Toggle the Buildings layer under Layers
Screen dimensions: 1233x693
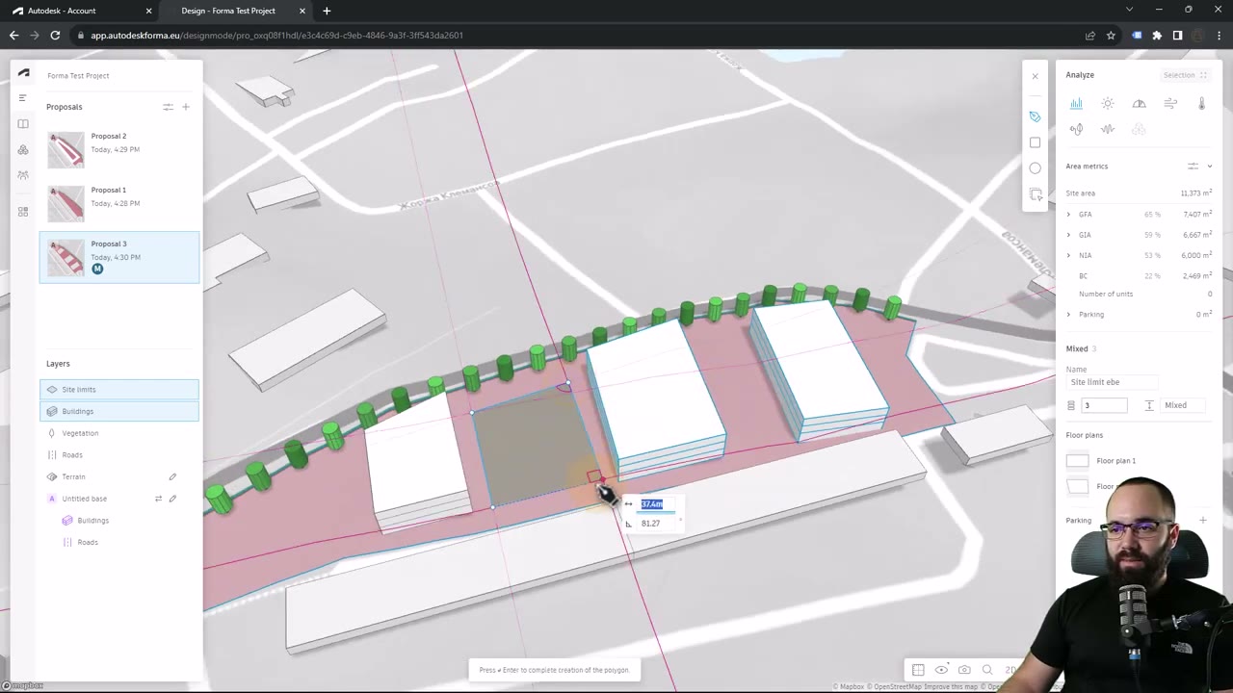click(x=119, y=411)
